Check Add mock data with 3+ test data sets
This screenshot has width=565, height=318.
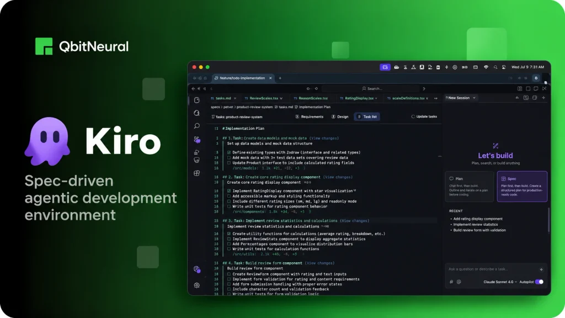pyautogui.click(x=229, y=157)
